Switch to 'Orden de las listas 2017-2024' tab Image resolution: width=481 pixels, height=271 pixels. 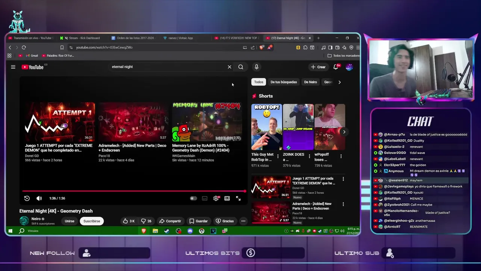(x=133, y=38)
